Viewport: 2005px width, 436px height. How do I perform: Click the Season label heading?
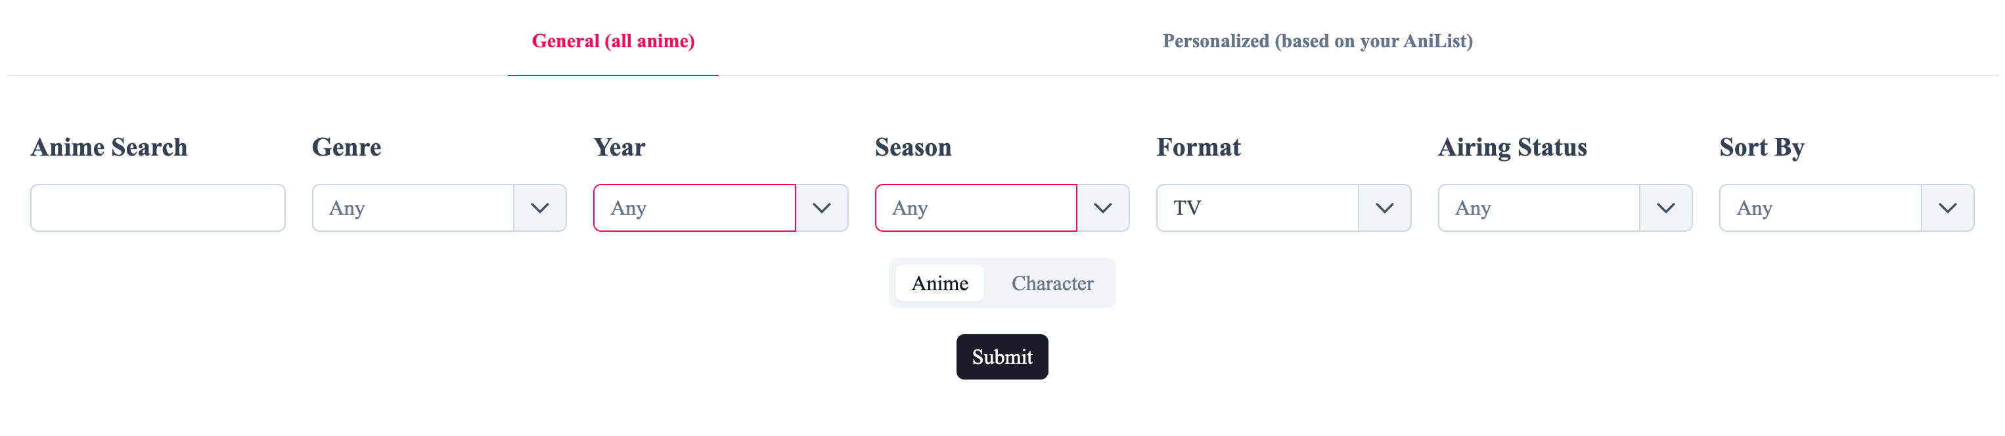click(x=913, y=147)
